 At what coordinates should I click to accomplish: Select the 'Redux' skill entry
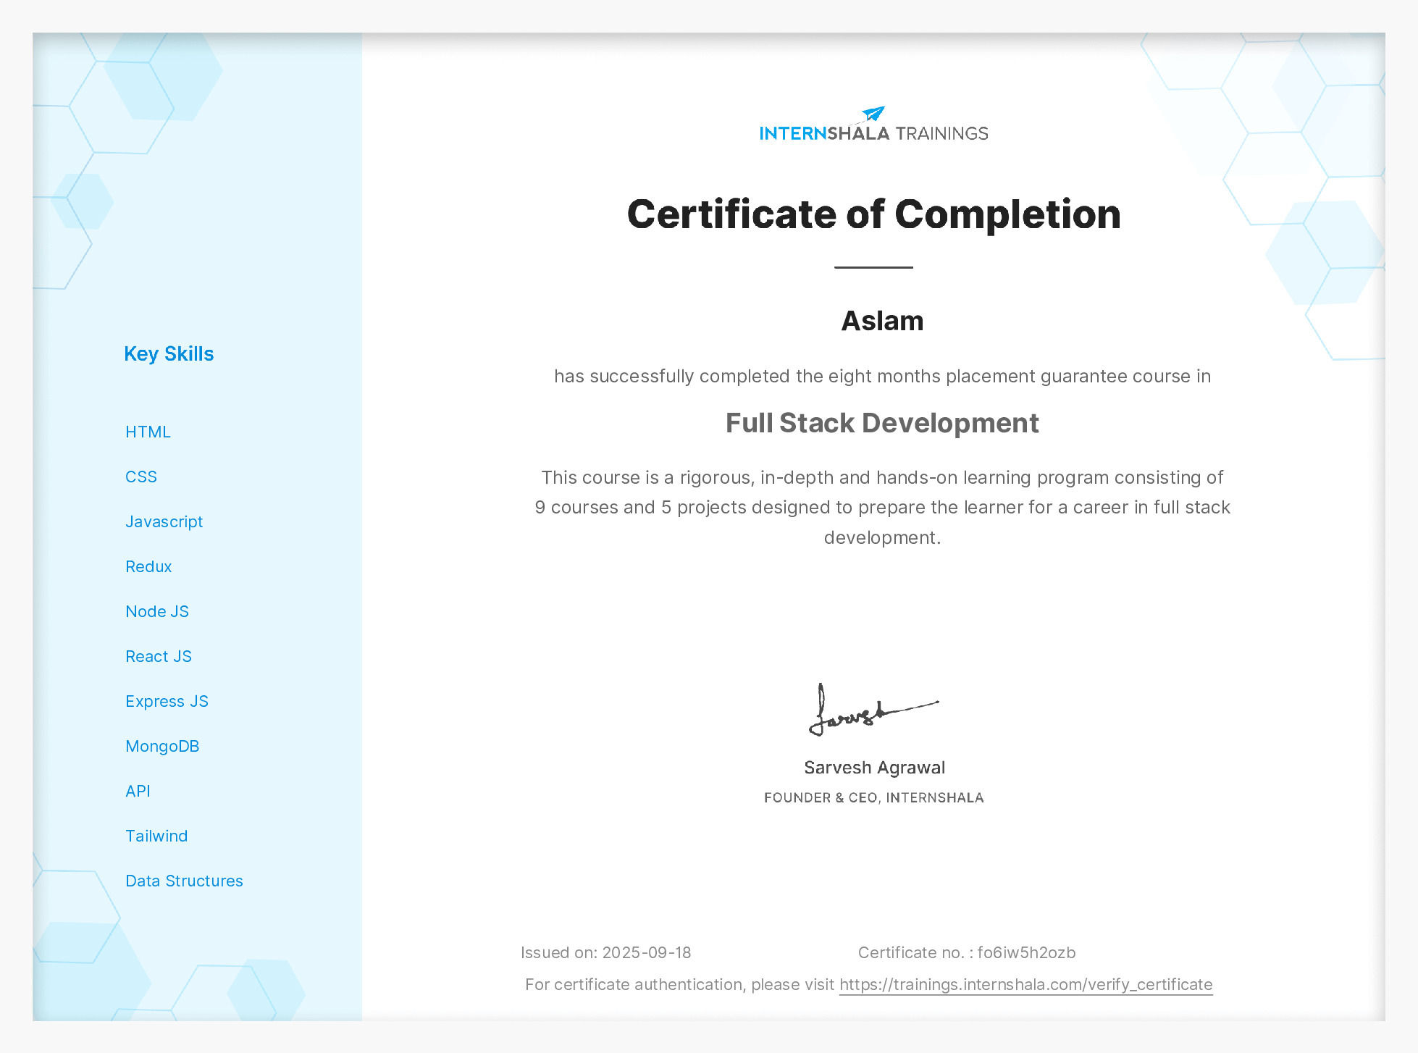point(148,566)
